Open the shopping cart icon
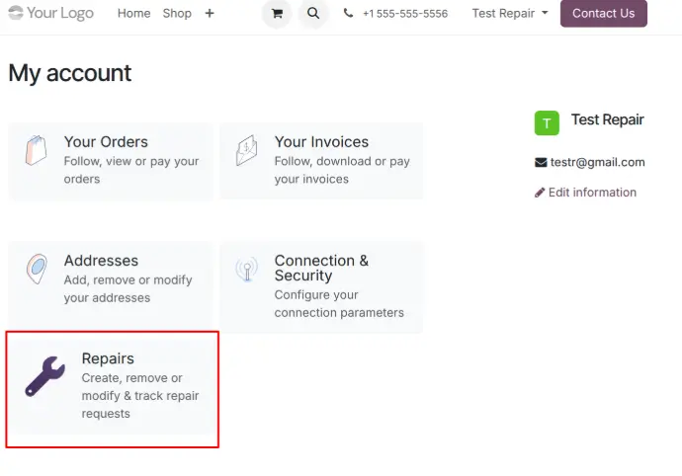The width and height of the screenshot is (682, 476). click(x=277, y=14)
